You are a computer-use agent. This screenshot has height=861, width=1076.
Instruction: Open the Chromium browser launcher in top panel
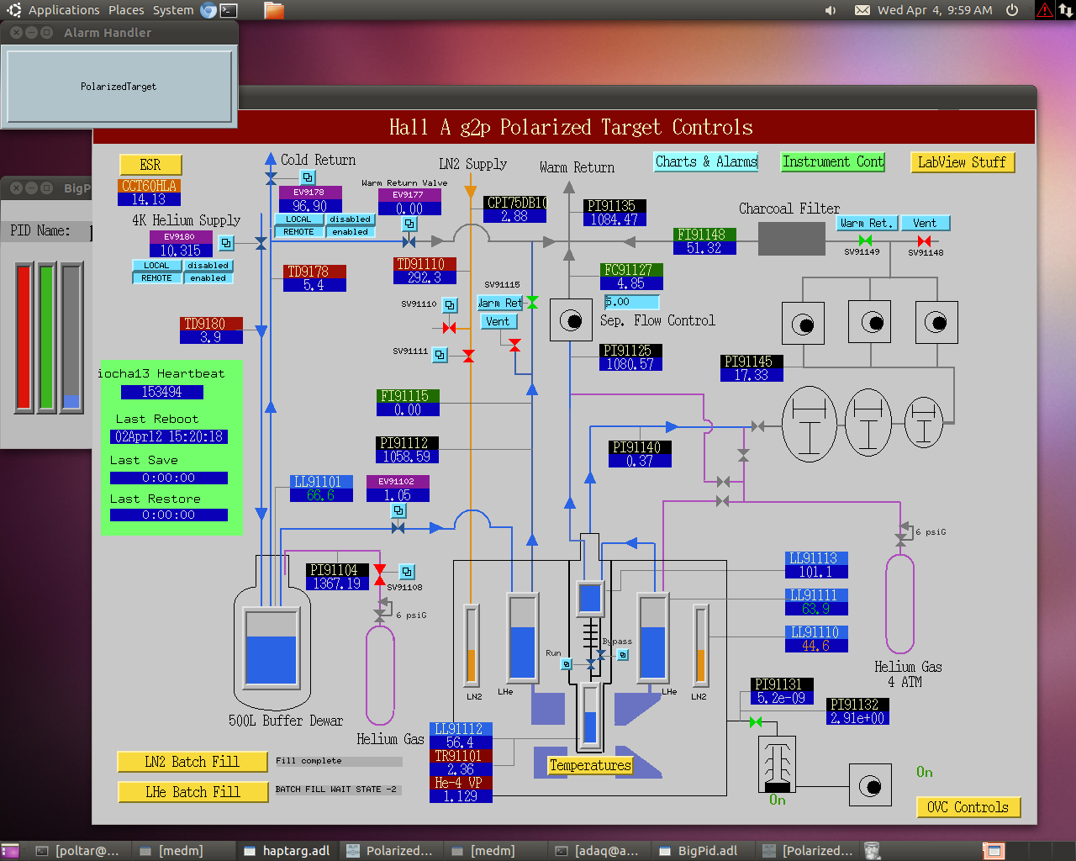pyautogui.click(x=208, y=10)
